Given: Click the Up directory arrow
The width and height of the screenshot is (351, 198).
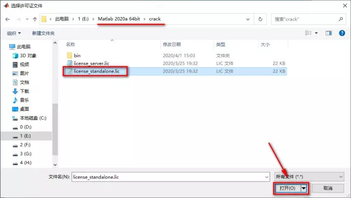Looking at the screenshot, I should coord(34,19).
